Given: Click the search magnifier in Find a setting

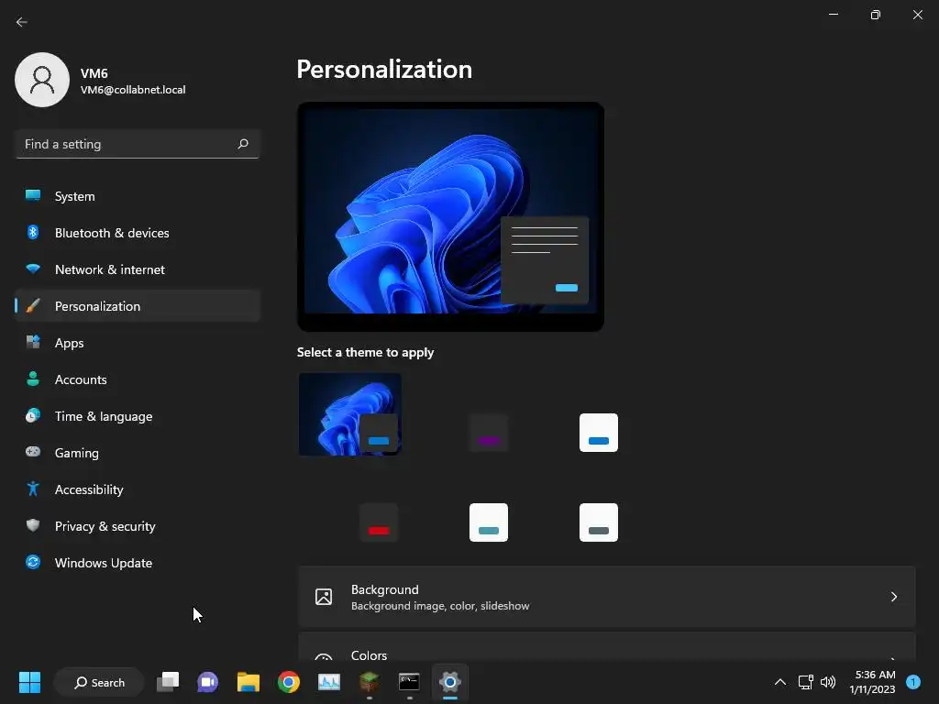Looking at the screenshot, I should point(242,144).
